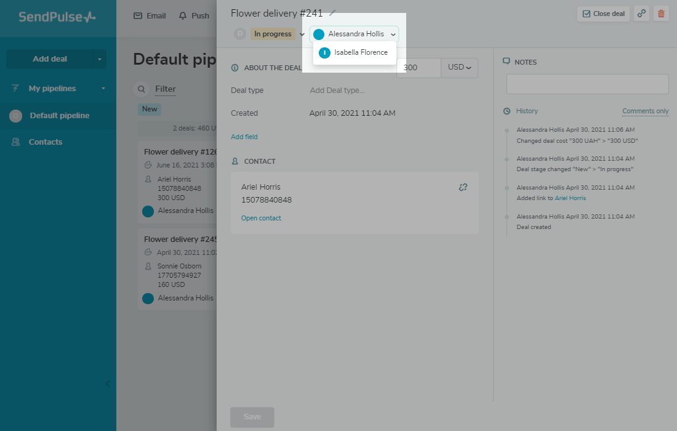Toggle Comments only in History
This screenshot has height=431, width=677.
[645, 111]
